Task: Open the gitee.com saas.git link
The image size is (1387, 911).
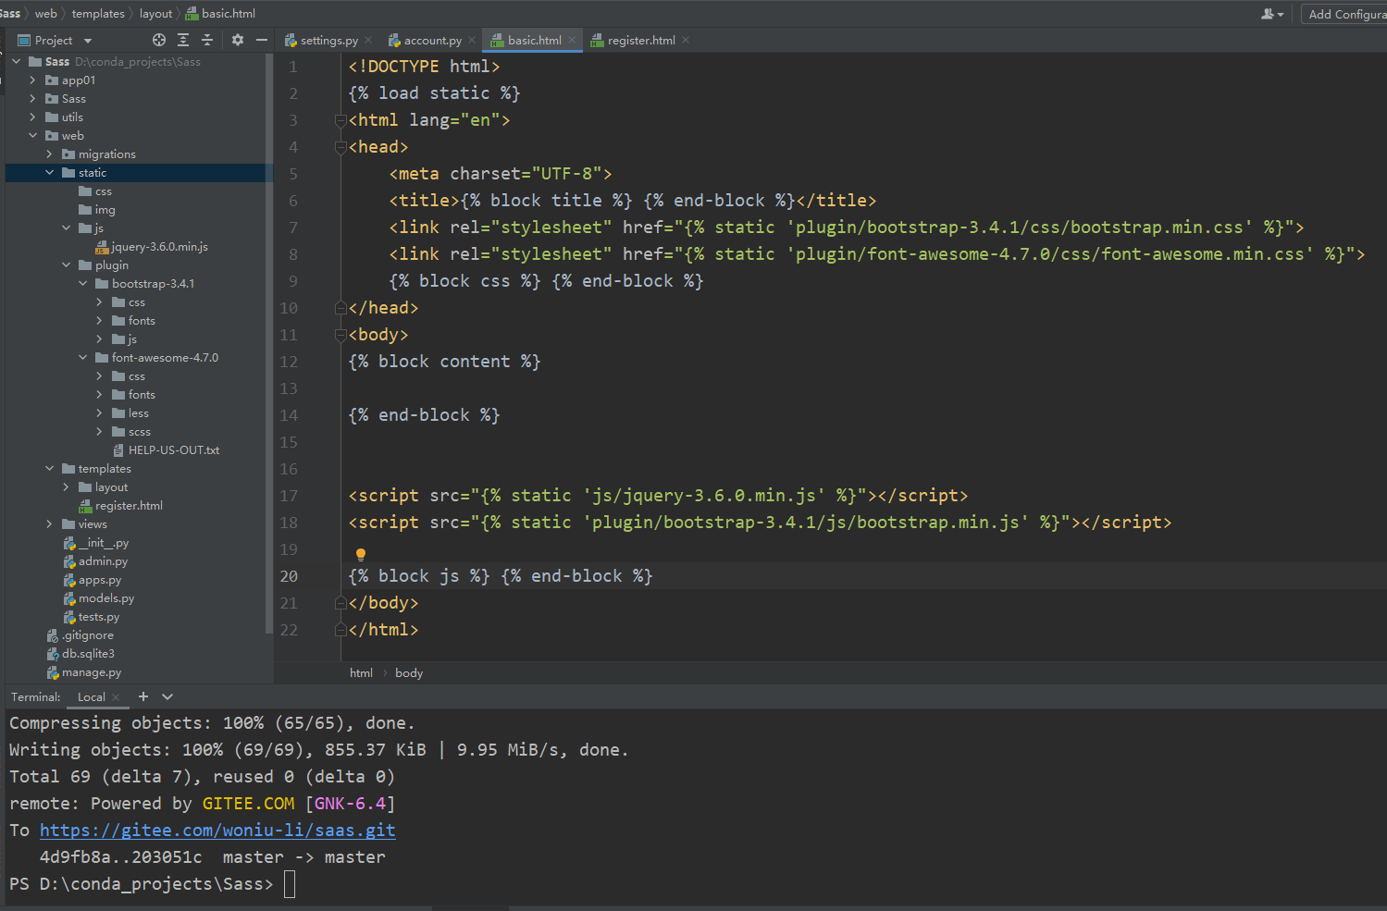Action: click(x=217, y=831)
